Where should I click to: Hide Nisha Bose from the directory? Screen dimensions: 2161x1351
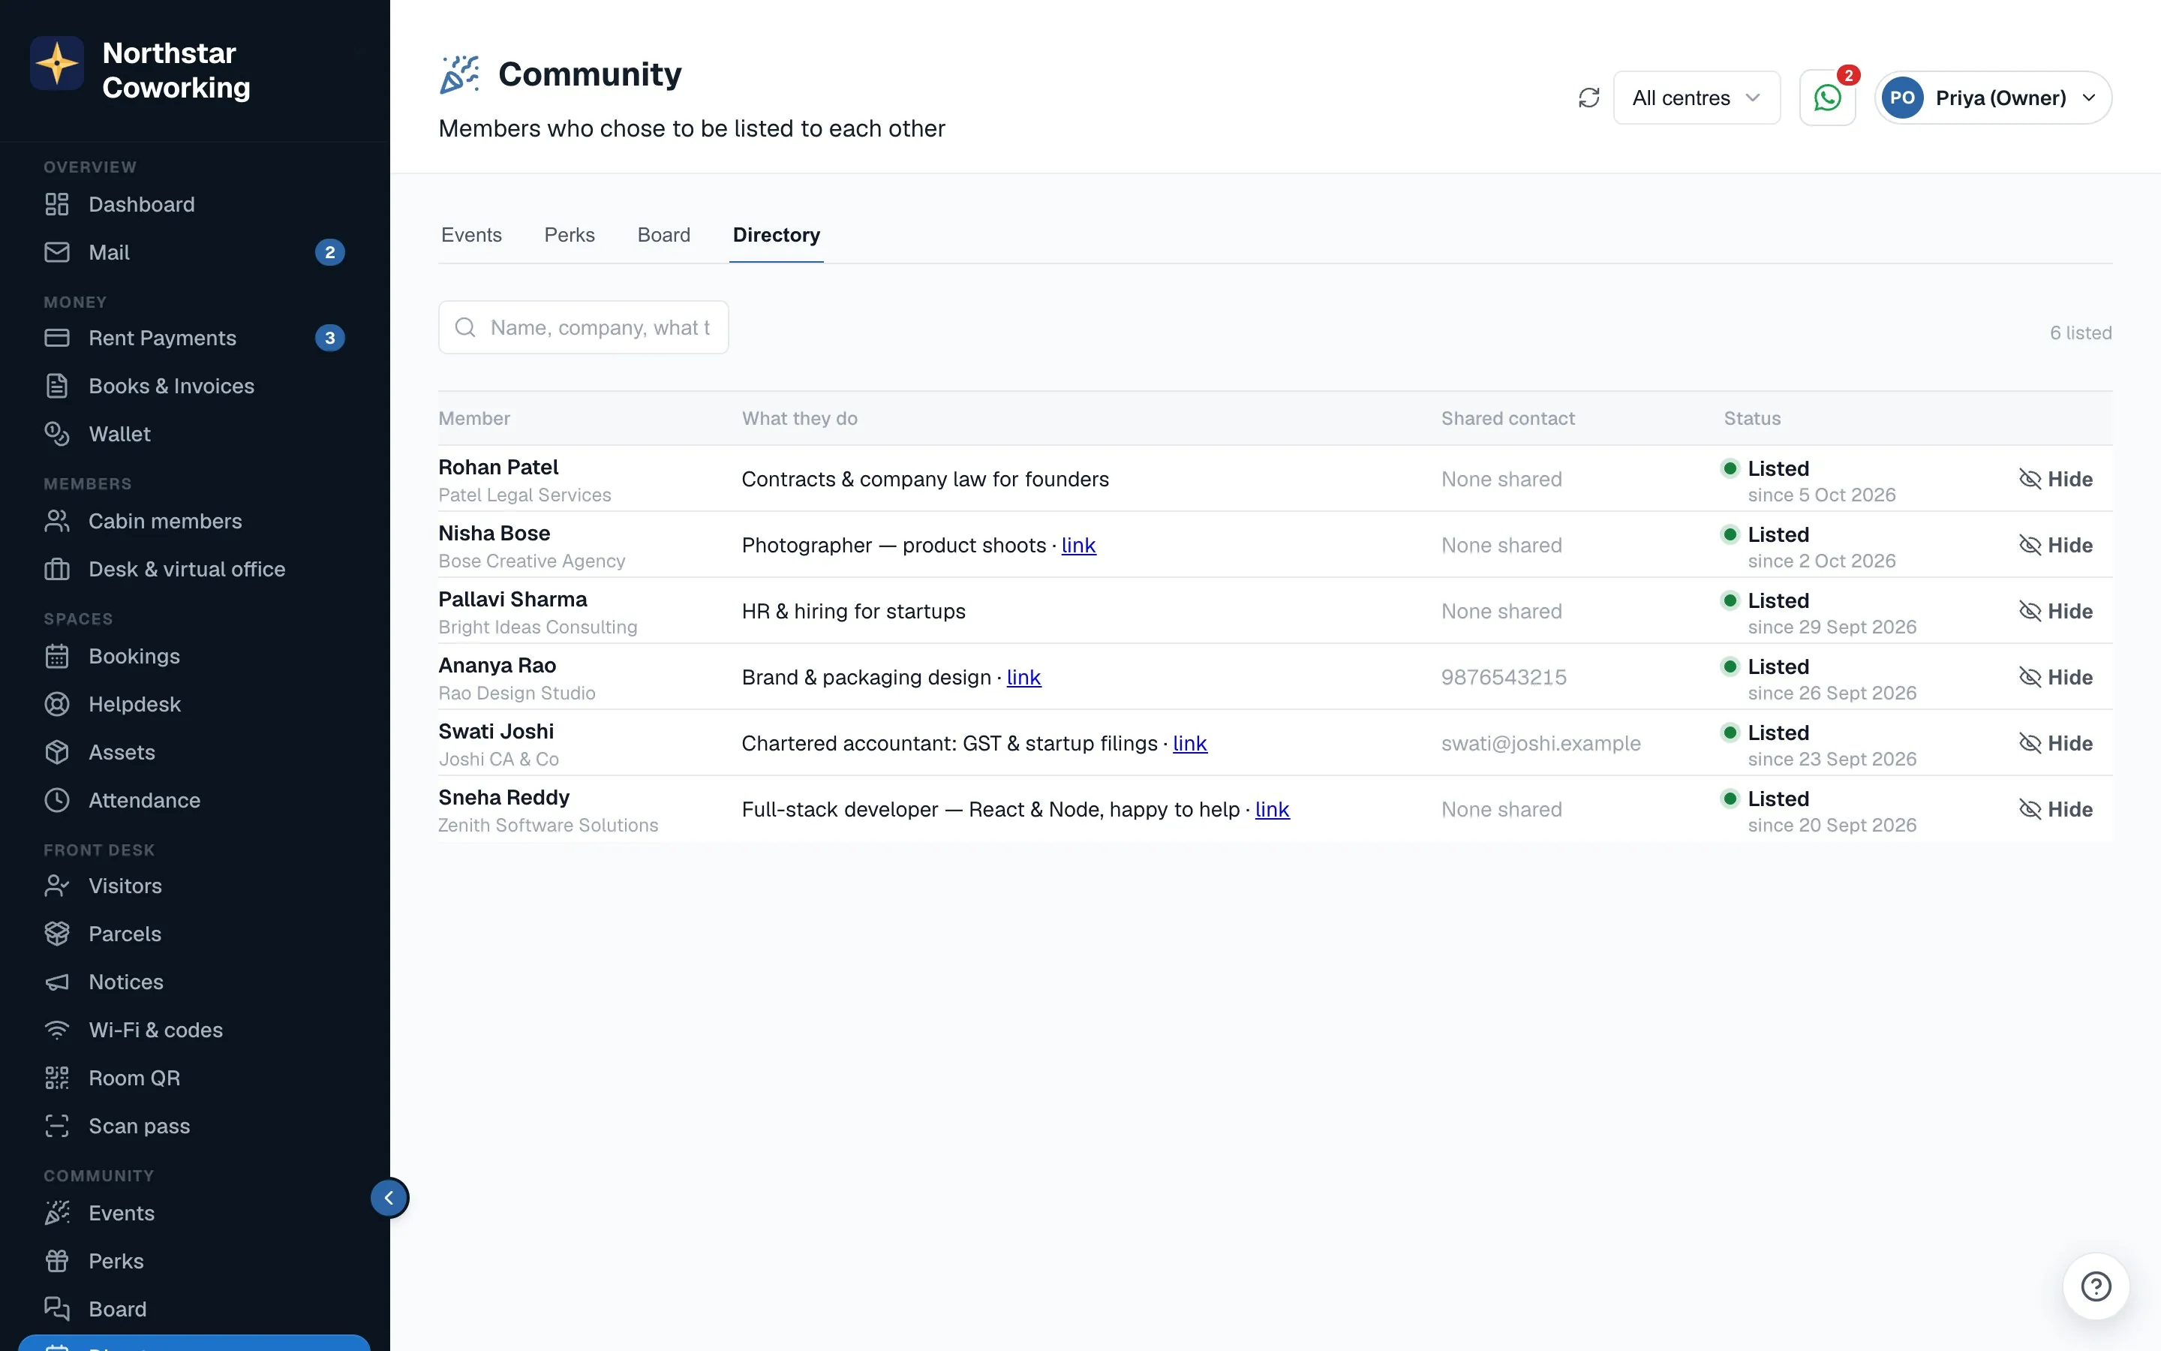coord(2056,546)
